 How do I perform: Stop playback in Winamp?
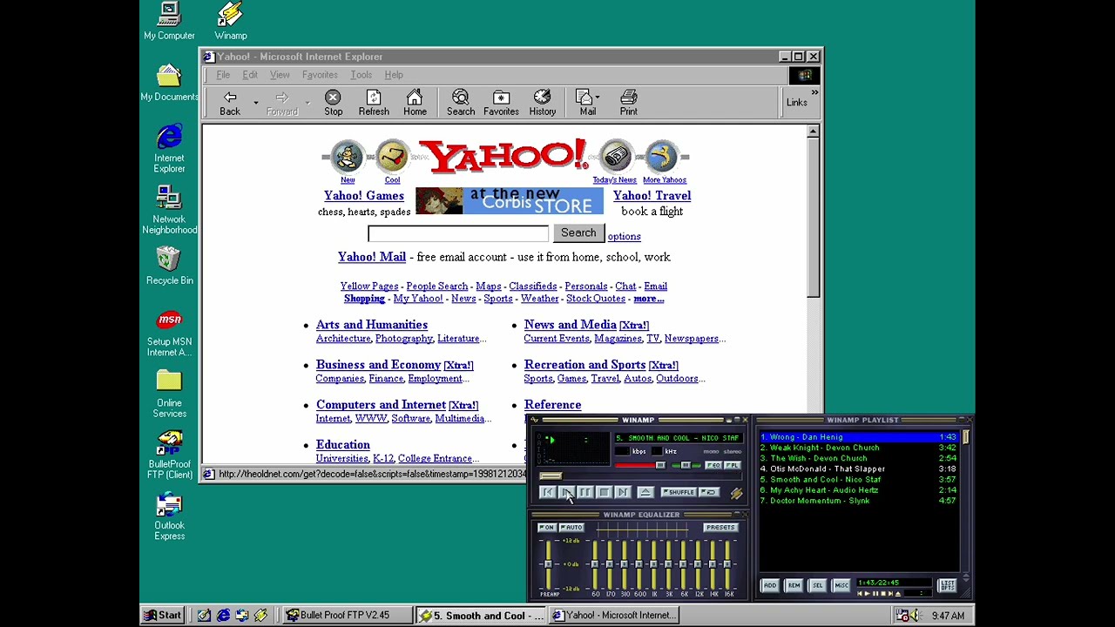[604, 492]
